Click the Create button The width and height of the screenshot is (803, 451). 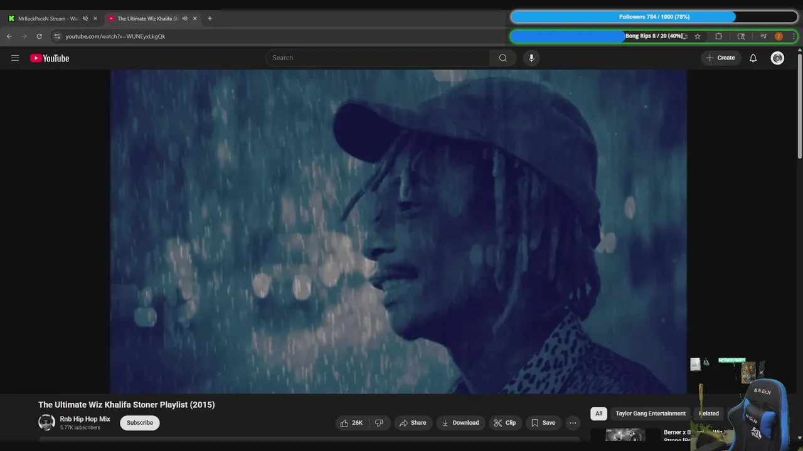coord(721,58)
